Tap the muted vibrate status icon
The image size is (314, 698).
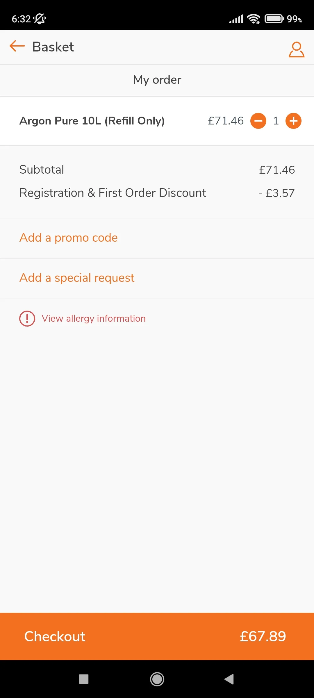pyautogui.click(x=40, y=19)
